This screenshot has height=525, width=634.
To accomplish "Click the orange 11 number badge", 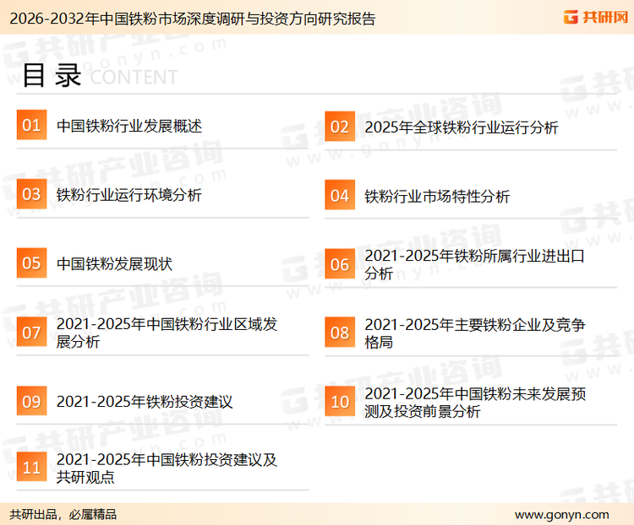I will click(31, 467).
